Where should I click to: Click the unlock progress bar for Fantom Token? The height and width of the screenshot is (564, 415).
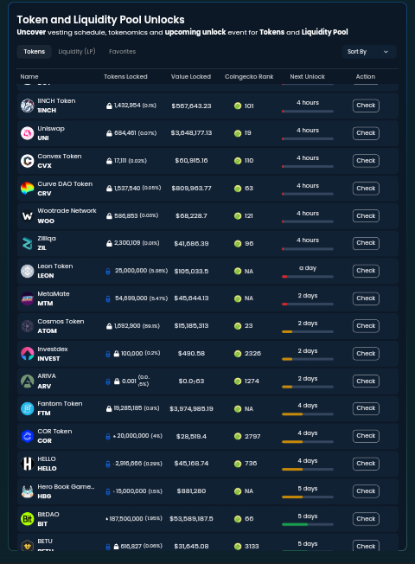click(x=308, y=414)
